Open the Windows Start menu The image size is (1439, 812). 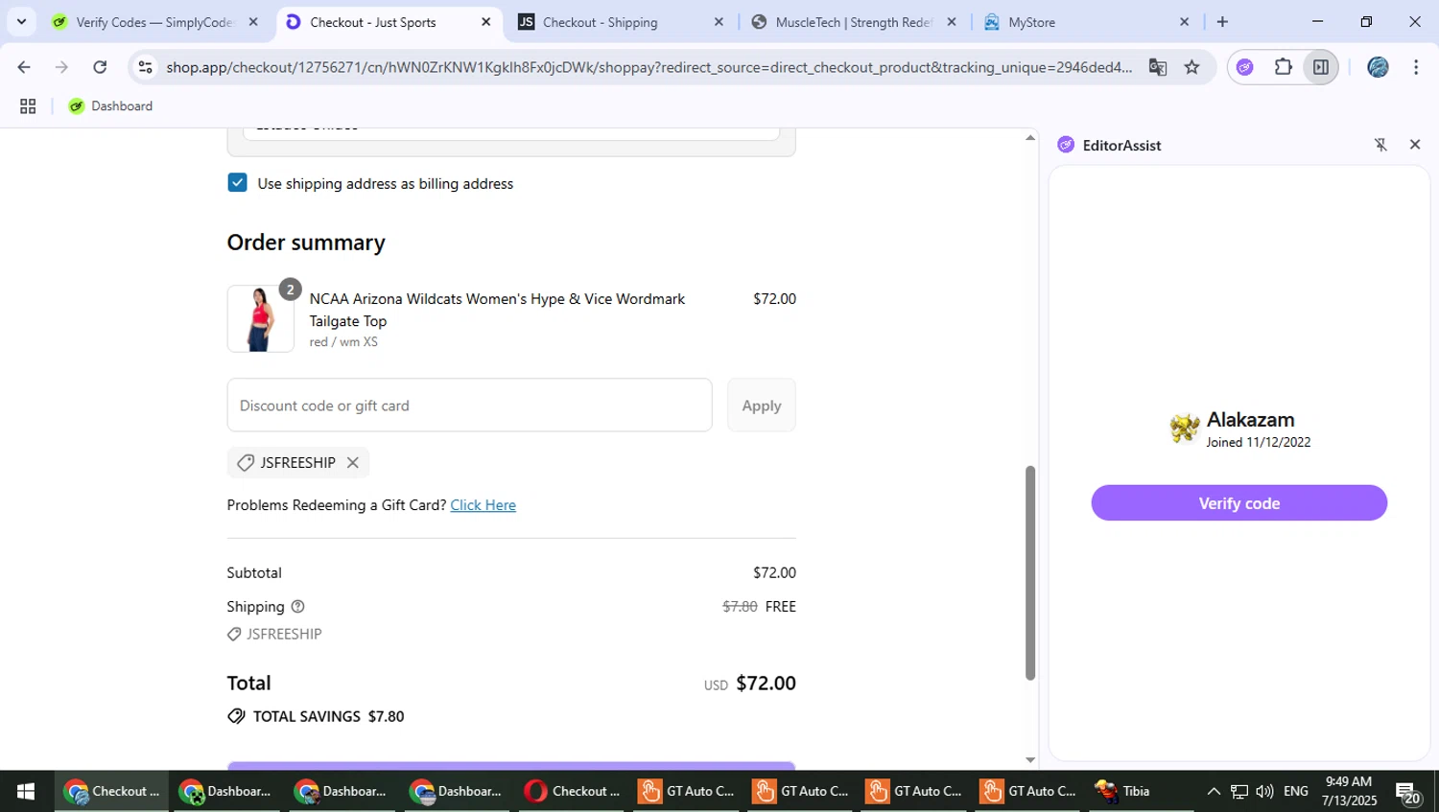click(x=26, y=792)
